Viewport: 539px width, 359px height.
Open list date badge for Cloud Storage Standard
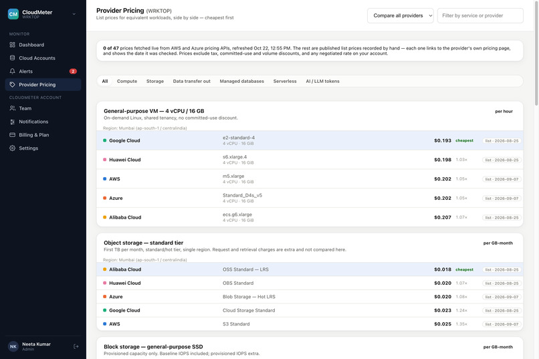tap(502, 311)
